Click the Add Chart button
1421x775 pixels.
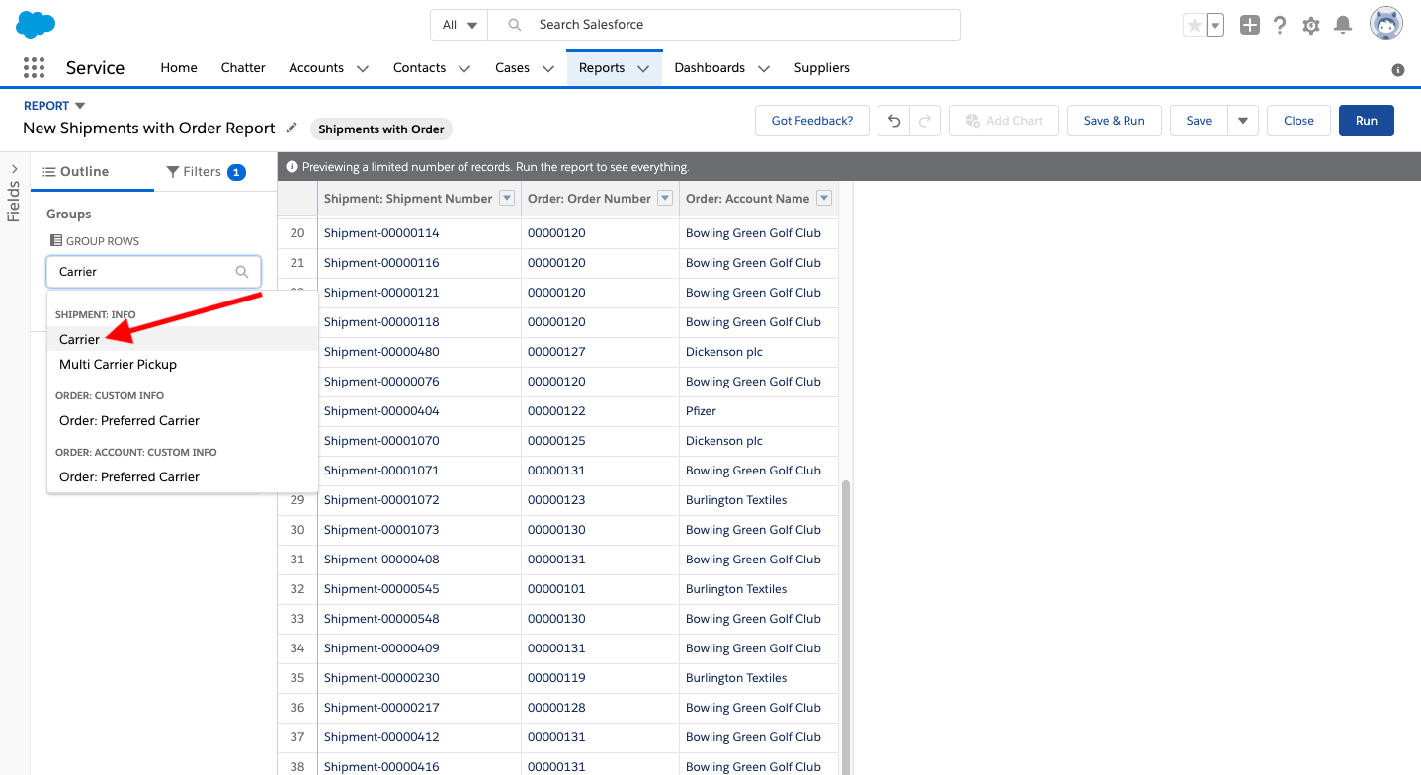[x=1004, y=121]
